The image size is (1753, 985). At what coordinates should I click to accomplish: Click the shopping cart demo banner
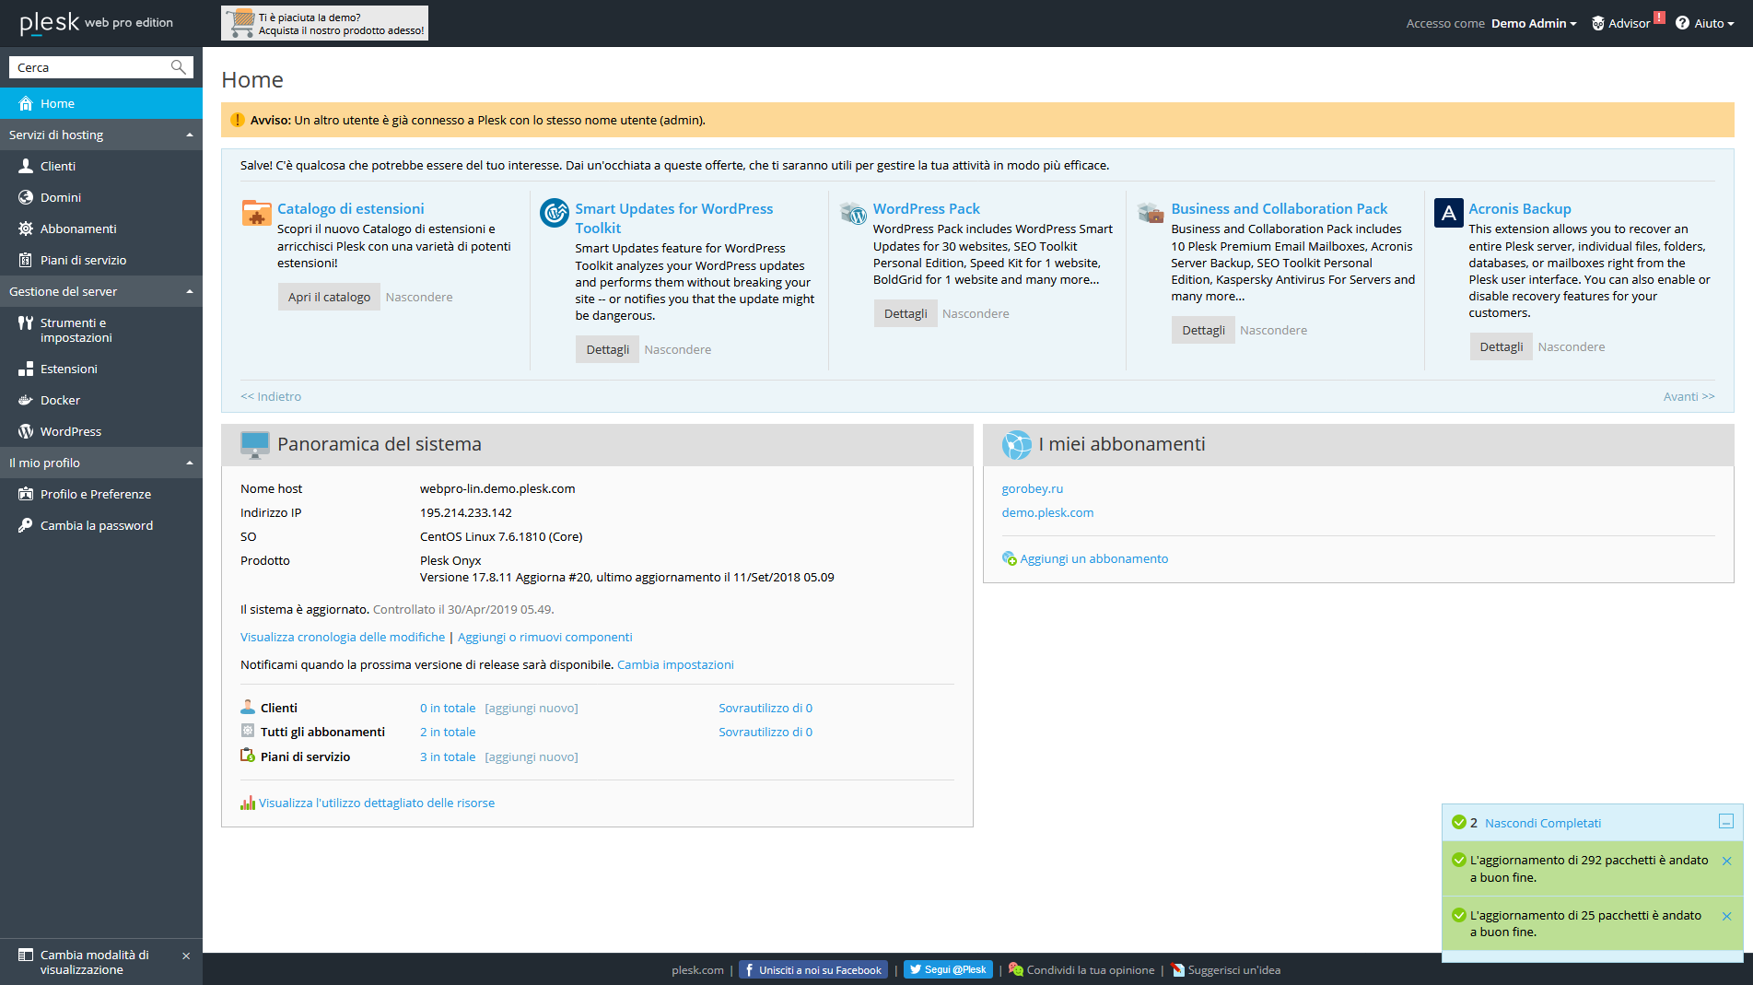pyautogui.click(x=324, y=23)
